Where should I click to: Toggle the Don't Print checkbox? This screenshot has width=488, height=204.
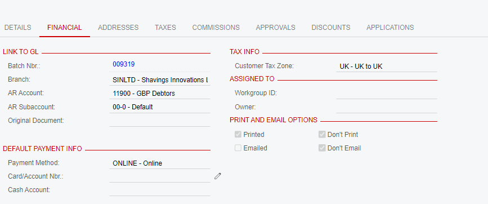pyautogui.click(x=322, y=135)
